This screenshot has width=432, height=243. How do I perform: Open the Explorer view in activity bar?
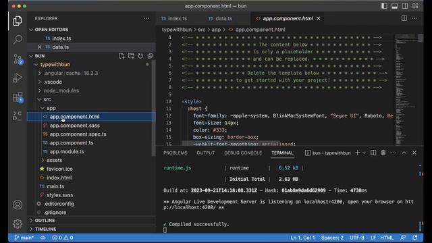click(x=18, y=21)
